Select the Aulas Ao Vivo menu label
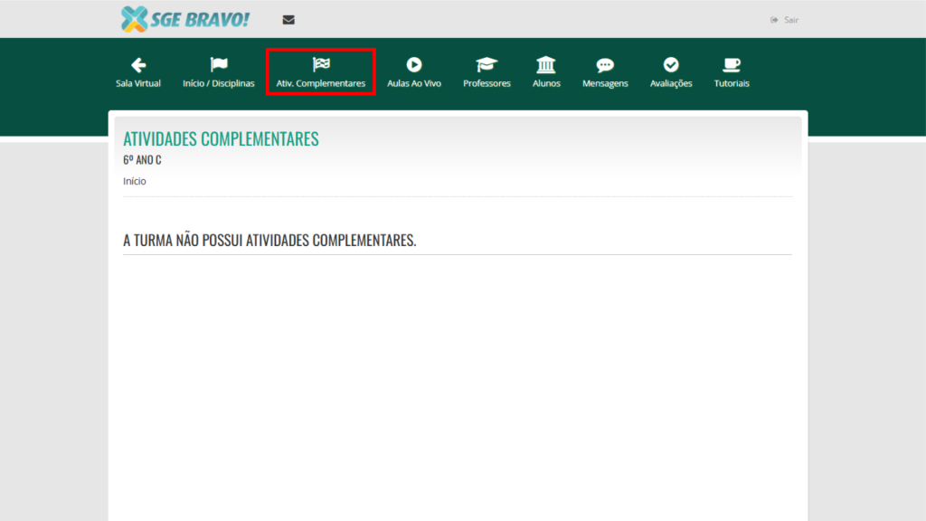 [x=414, y=83]
